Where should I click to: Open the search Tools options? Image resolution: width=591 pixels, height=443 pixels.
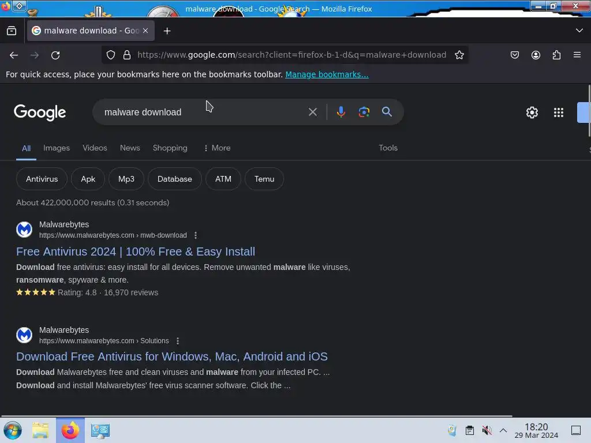(x=388, y=148)
